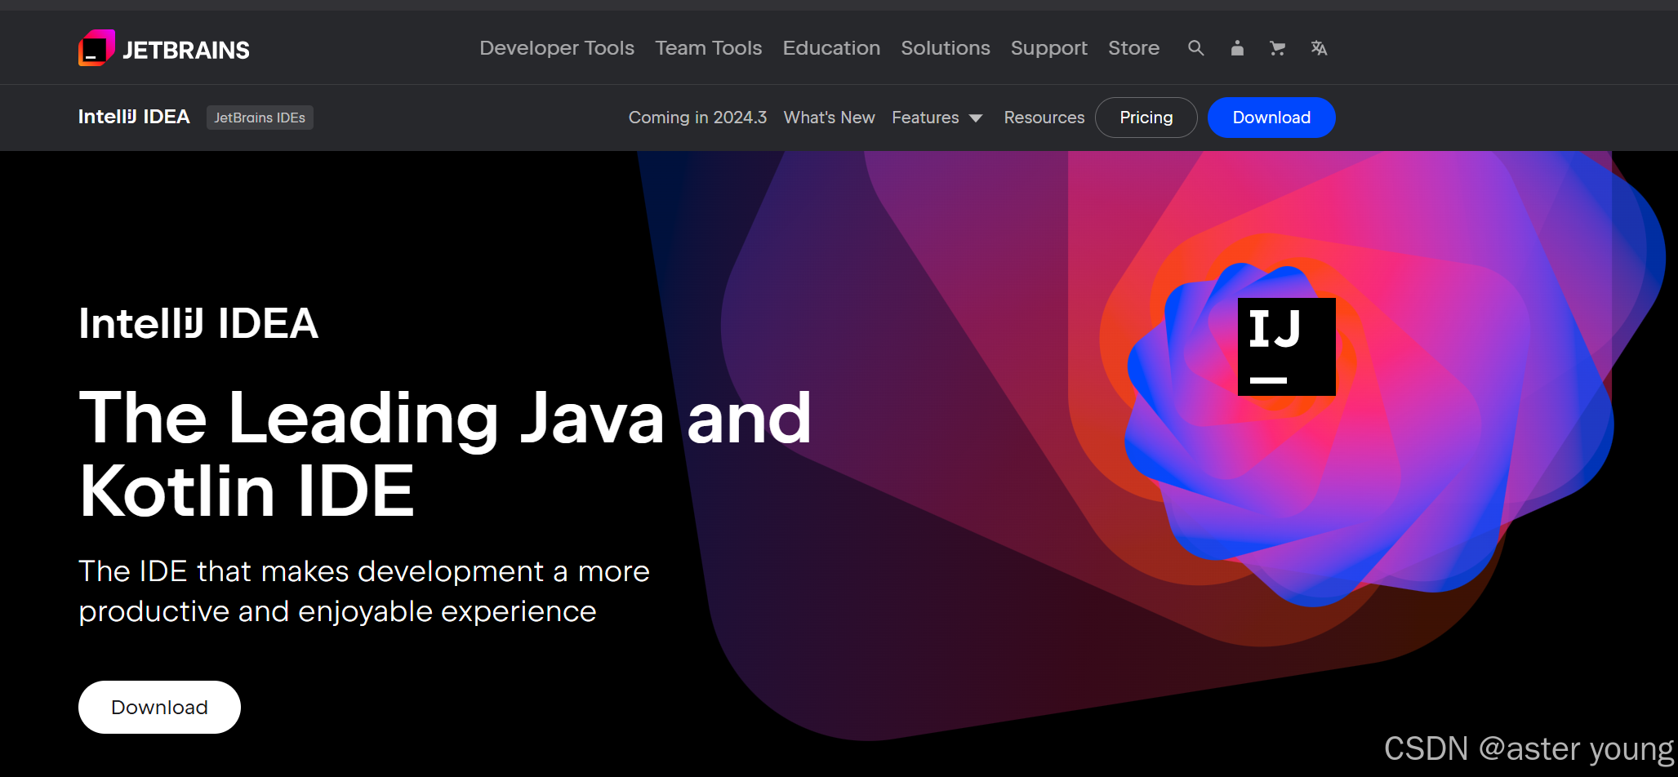The image size is (1678, 777).
Task: Open the Education menu
Action: point(831,48)
